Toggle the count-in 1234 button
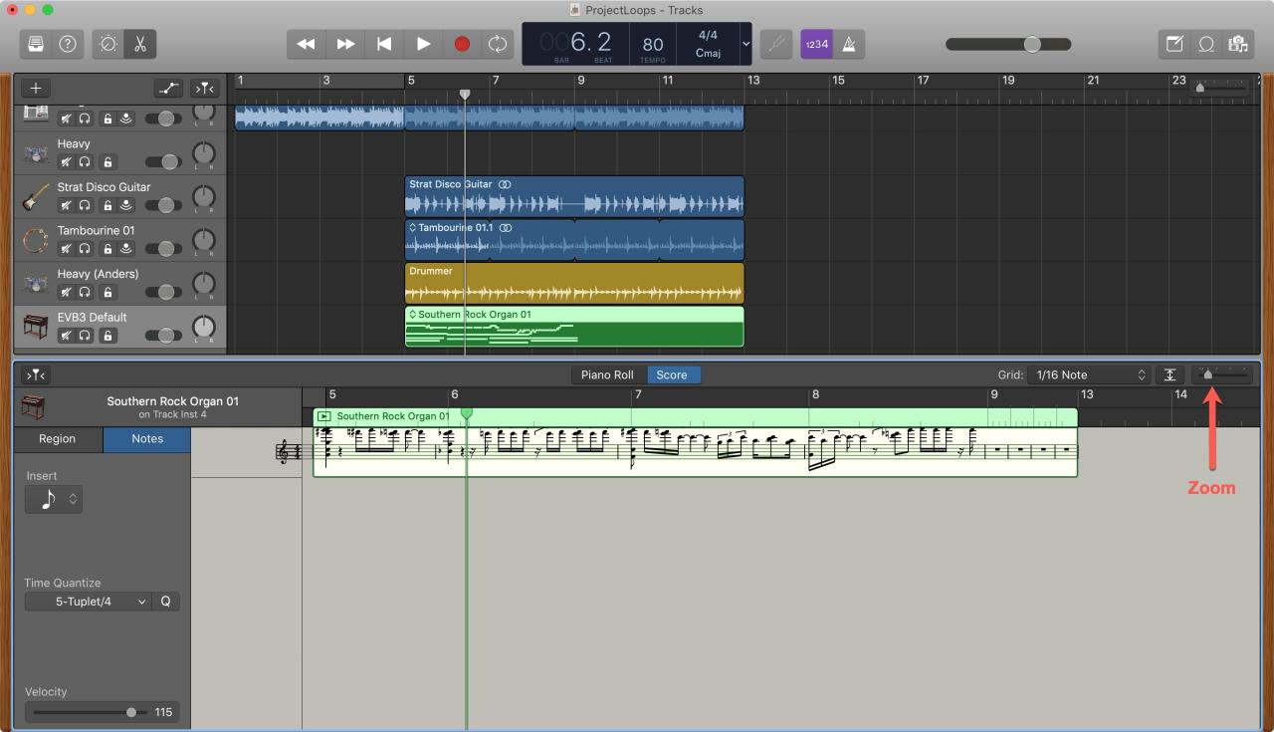This screenshot has height=732, width=1274. (x=816, y=44)
